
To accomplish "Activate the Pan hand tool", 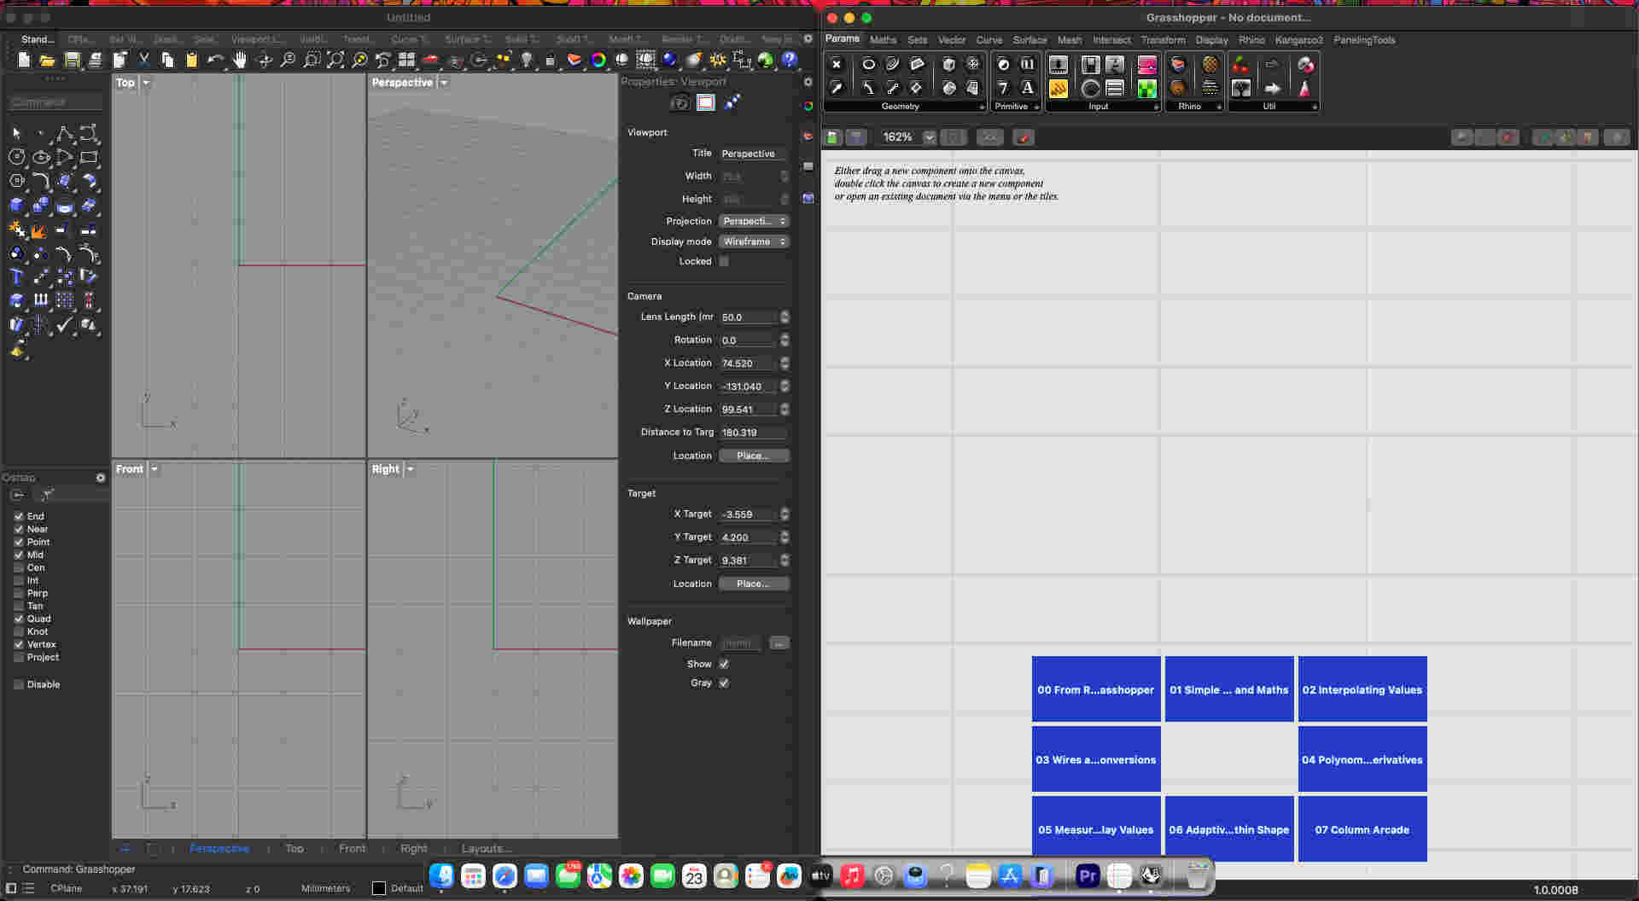I will (240, 60).
